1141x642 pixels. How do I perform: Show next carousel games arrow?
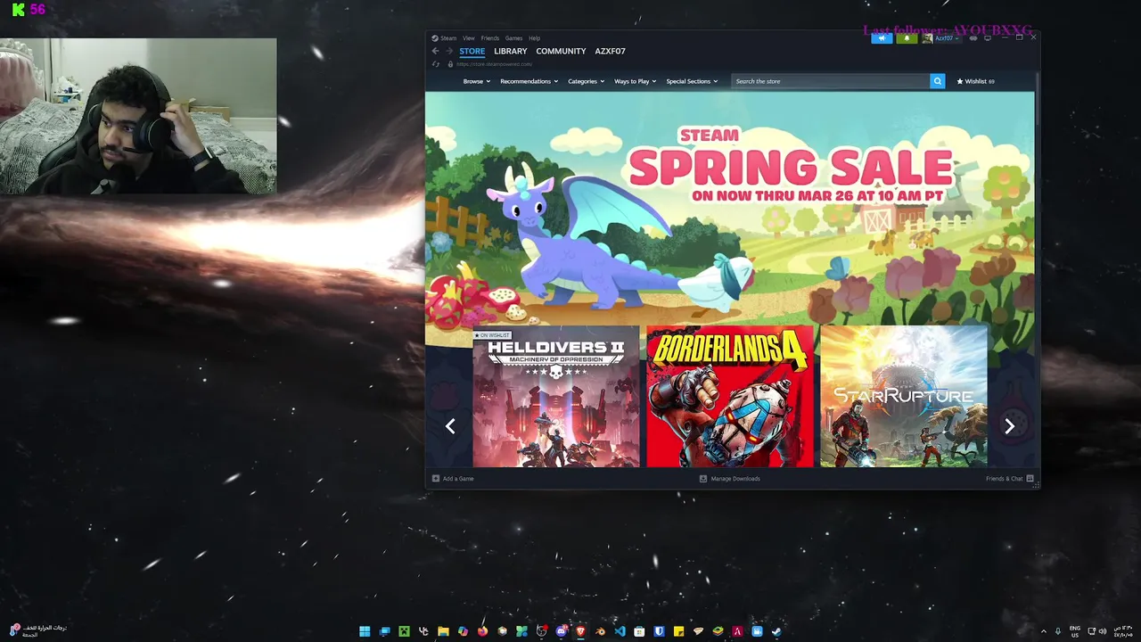coord(1009,426)
